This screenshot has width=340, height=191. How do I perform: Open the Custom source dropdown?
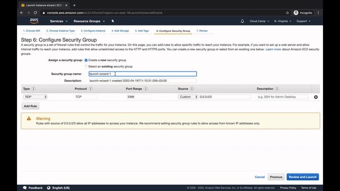tap(188, 97)
